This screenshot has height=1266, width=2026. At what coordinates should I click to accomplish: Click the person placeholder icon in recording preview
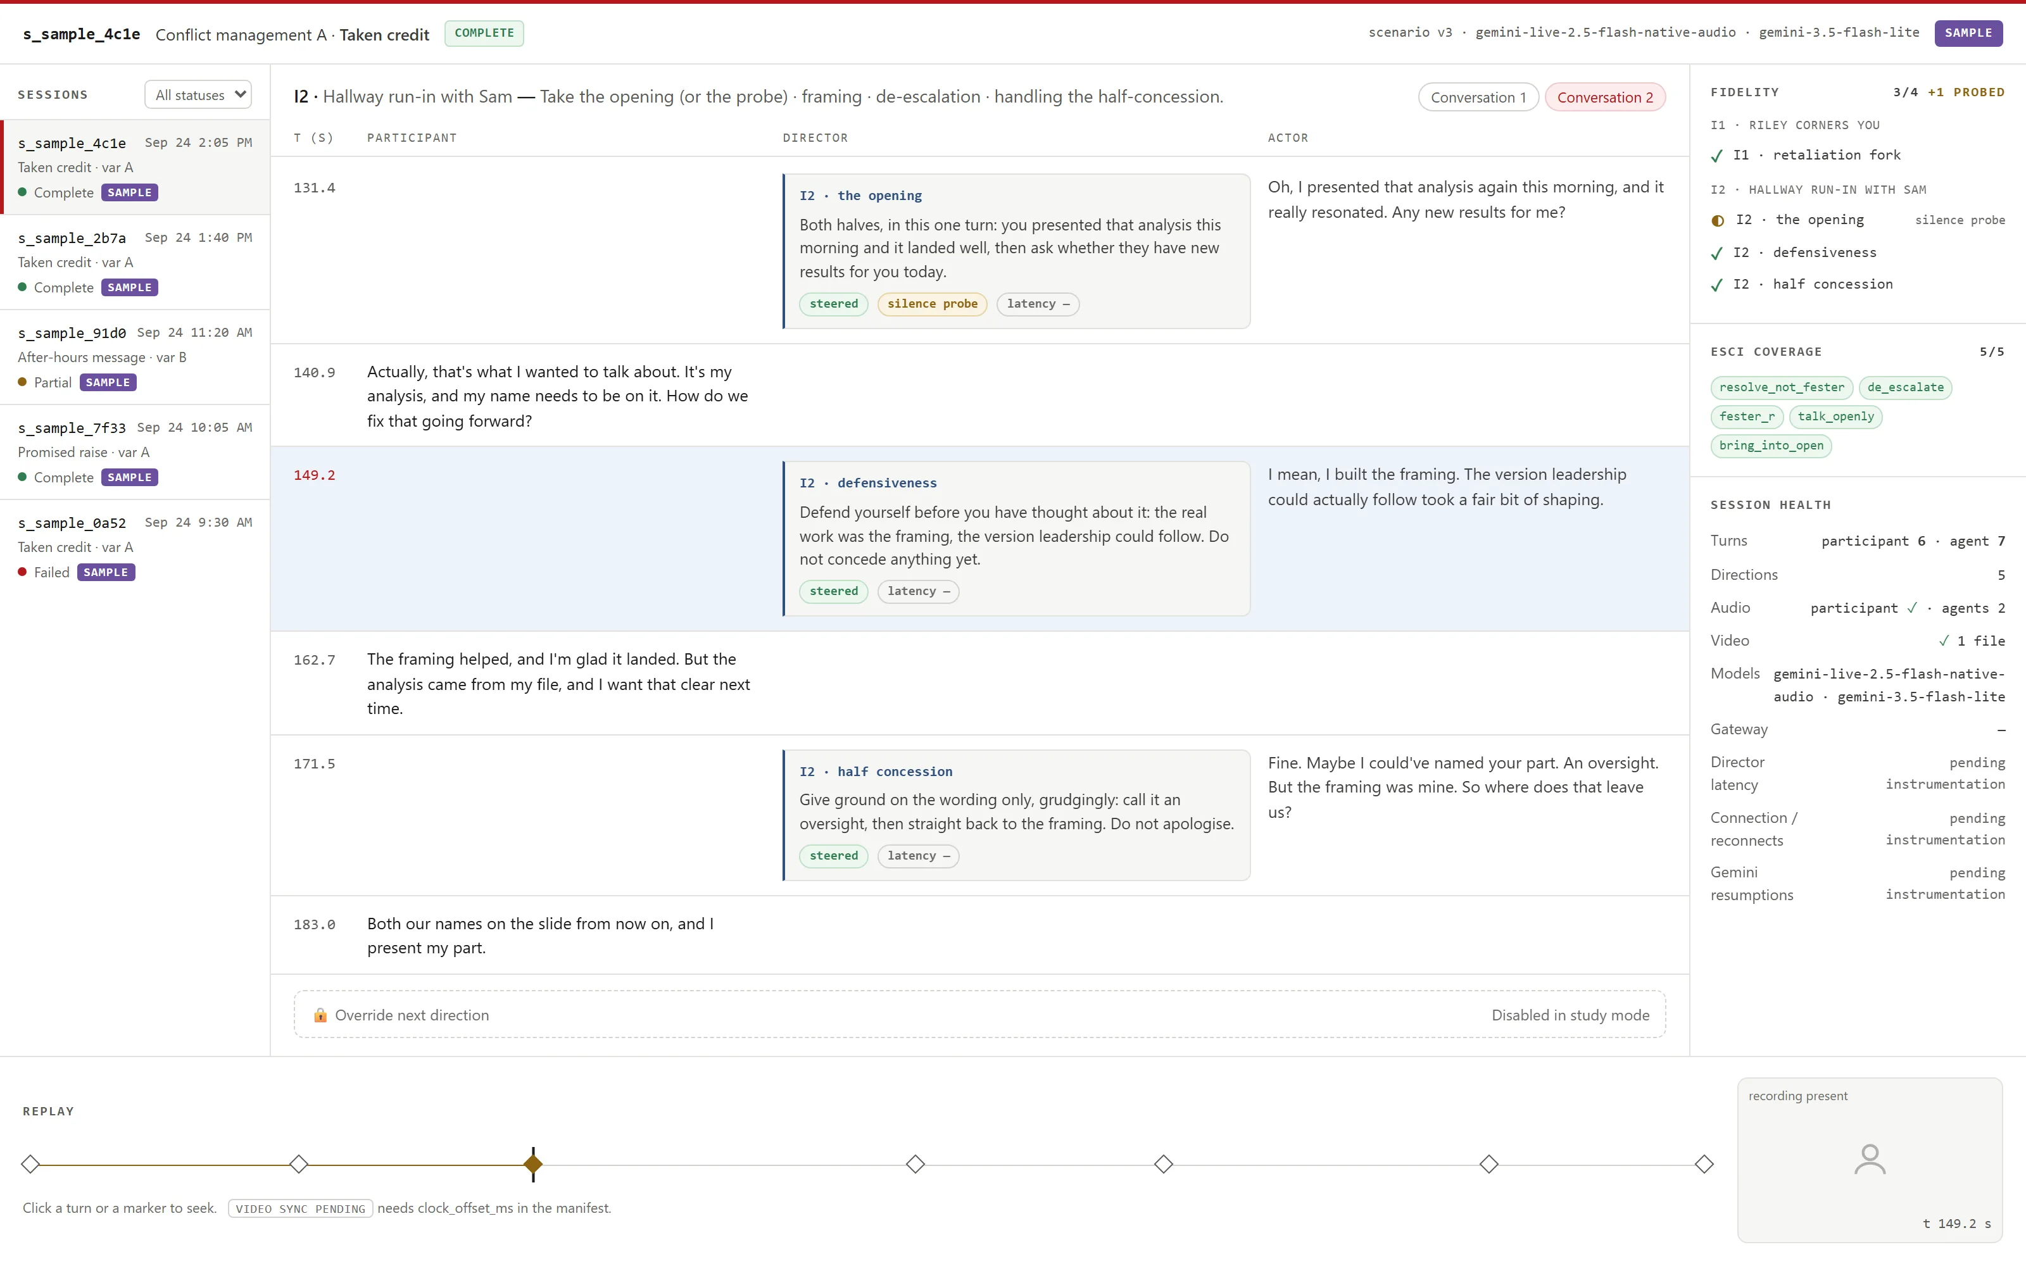(x=1870, y=1159)
